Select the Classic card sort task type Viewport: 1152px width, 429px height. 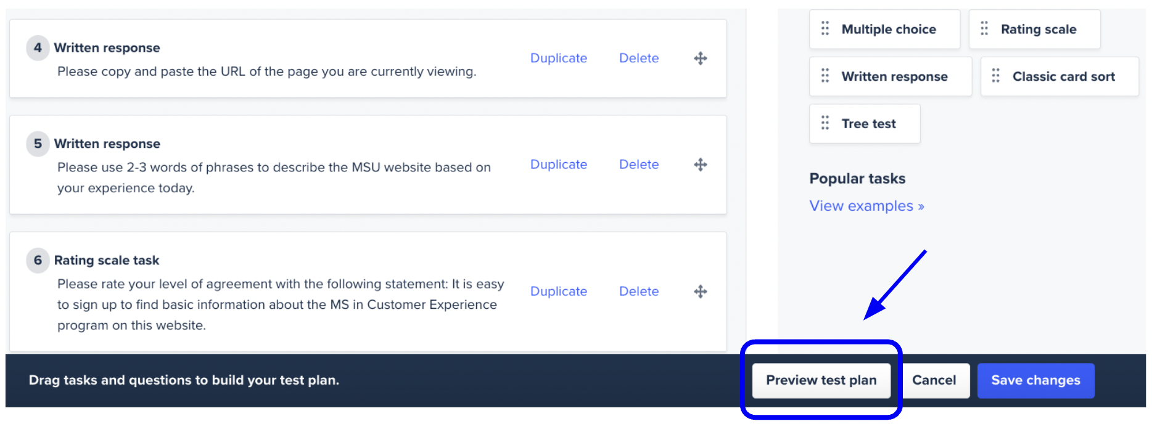coord(1059,76)
